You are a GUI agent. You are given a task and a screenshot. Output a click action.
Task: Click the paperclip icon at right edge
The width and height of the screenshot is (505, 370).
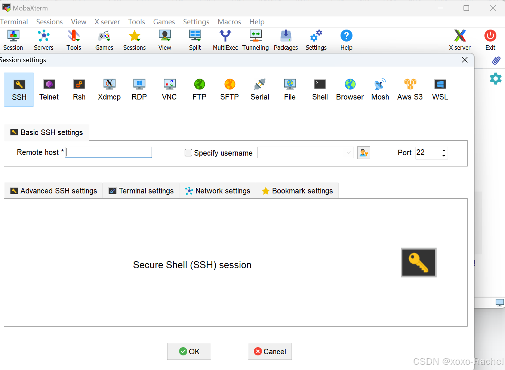(x=496, y=60)
